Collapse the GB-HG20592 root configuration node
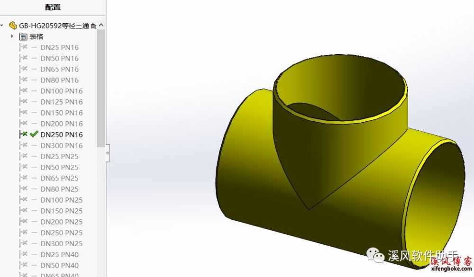Image resolution: width=474 pixels, height=277 pixels. click(2, 26)
